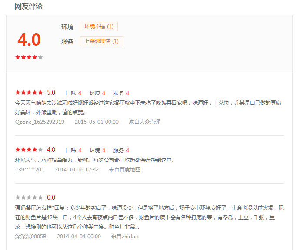Click 服务 4 in the 4.0 review

[x=121, y=151]
